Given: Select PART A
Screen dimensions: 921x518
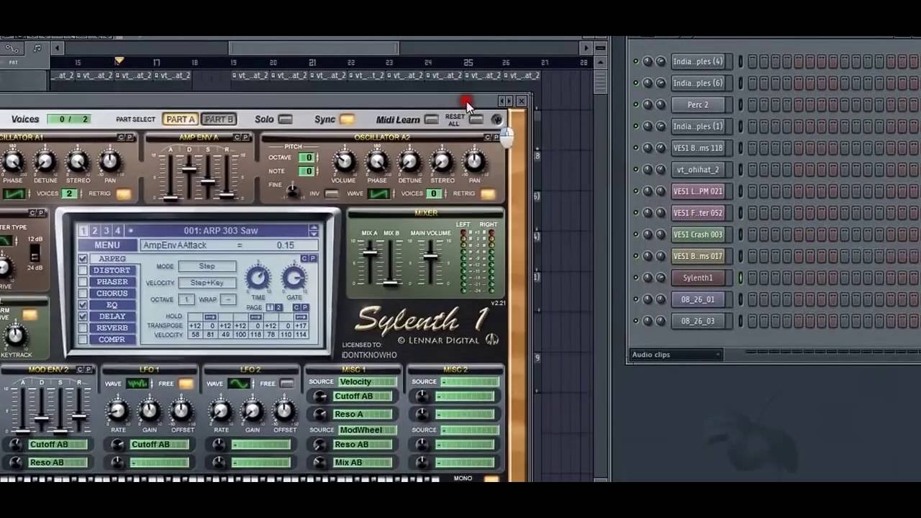Looking at the screenshot, I should (x=180, y=119).
